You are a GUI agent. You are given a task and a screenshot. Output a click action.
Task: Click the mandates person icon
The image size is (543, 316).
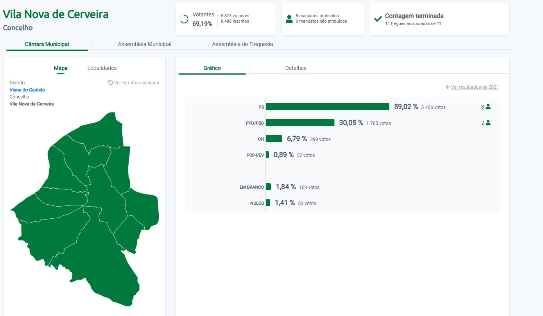pos(289,19)
